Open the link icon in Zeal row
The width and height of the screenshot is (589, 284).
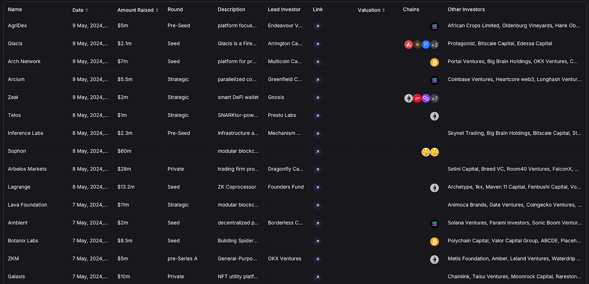(x=318, y=98)
